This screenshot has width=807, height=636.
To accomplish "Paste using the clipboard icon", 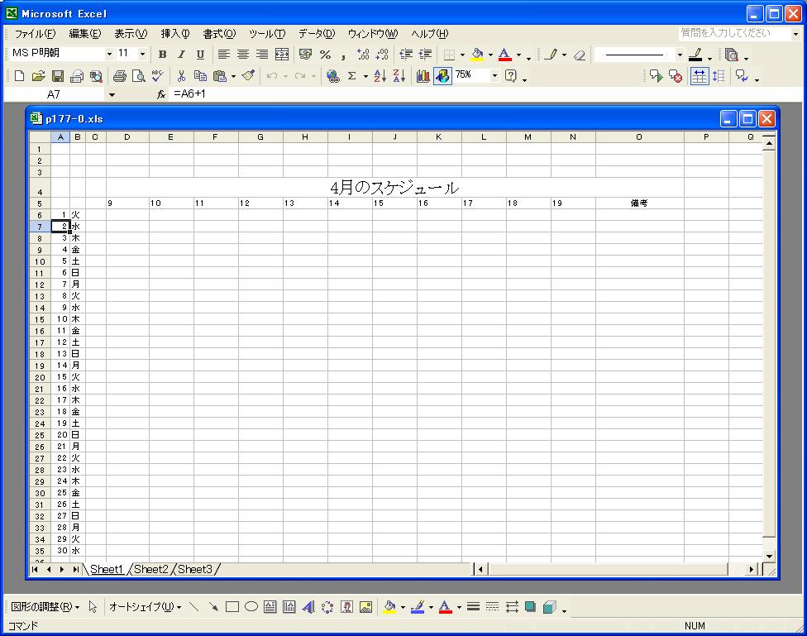I will (x=220, y=76).
